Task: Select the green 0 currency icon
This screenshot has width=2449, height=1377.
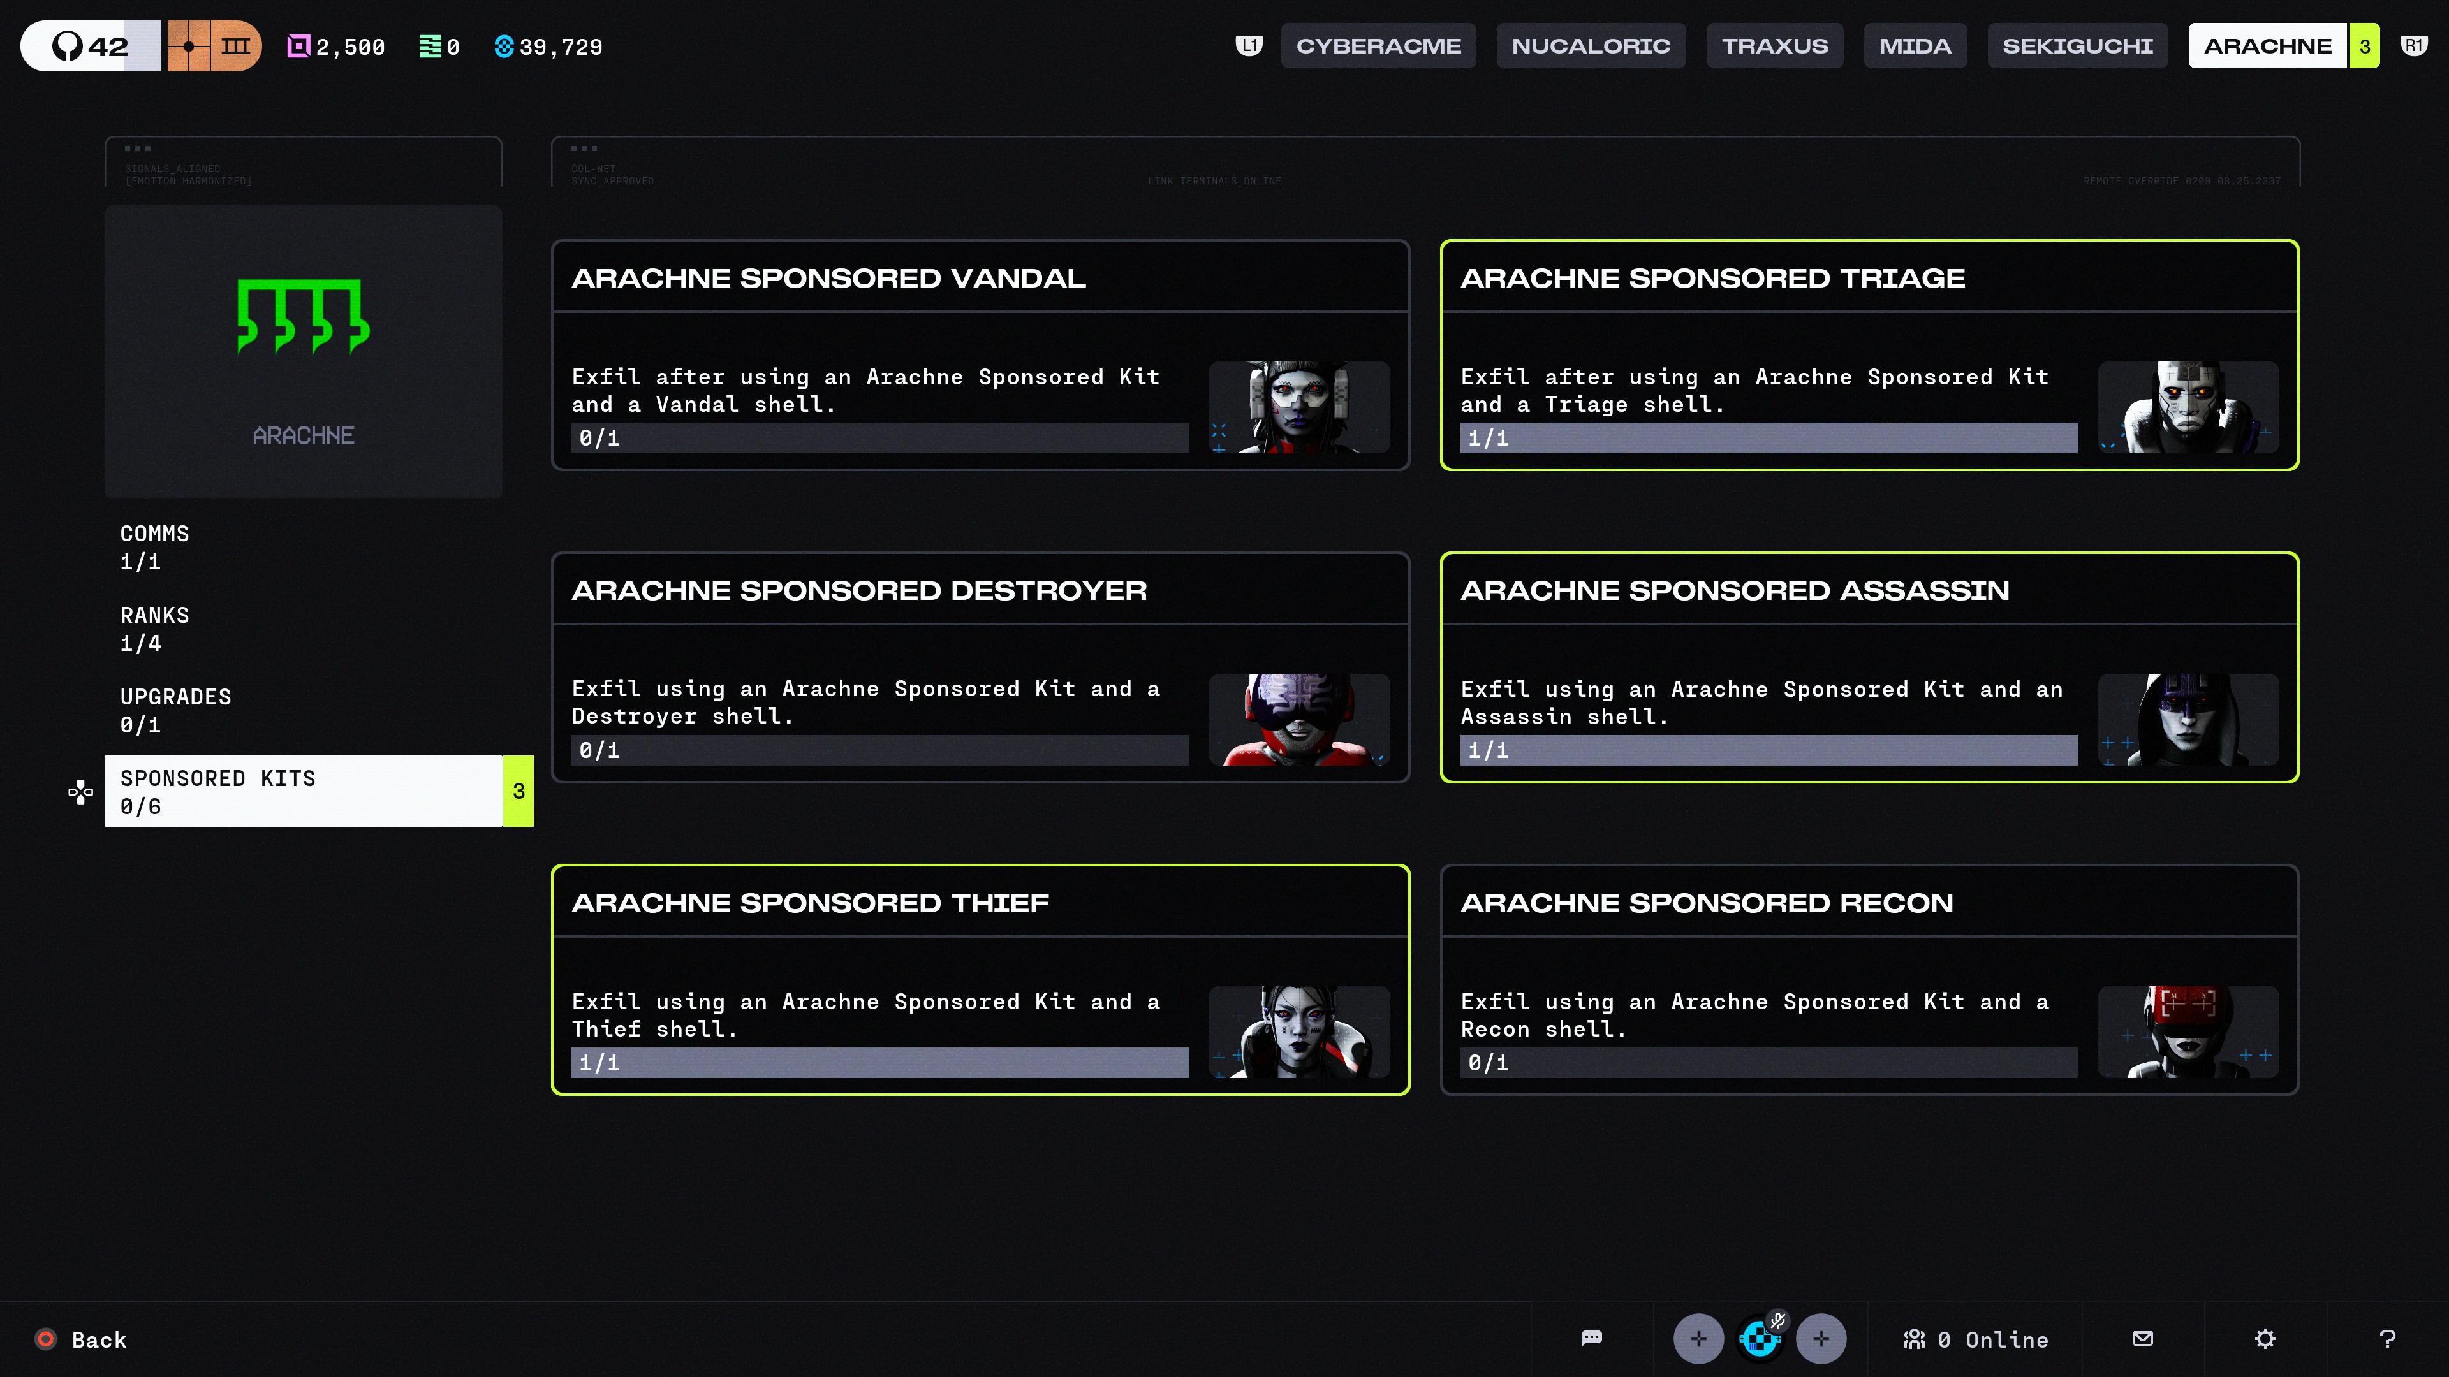Action: tap(430, 47)
